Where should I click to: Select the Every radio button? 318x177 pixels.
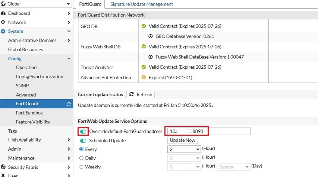coord(81,149)
